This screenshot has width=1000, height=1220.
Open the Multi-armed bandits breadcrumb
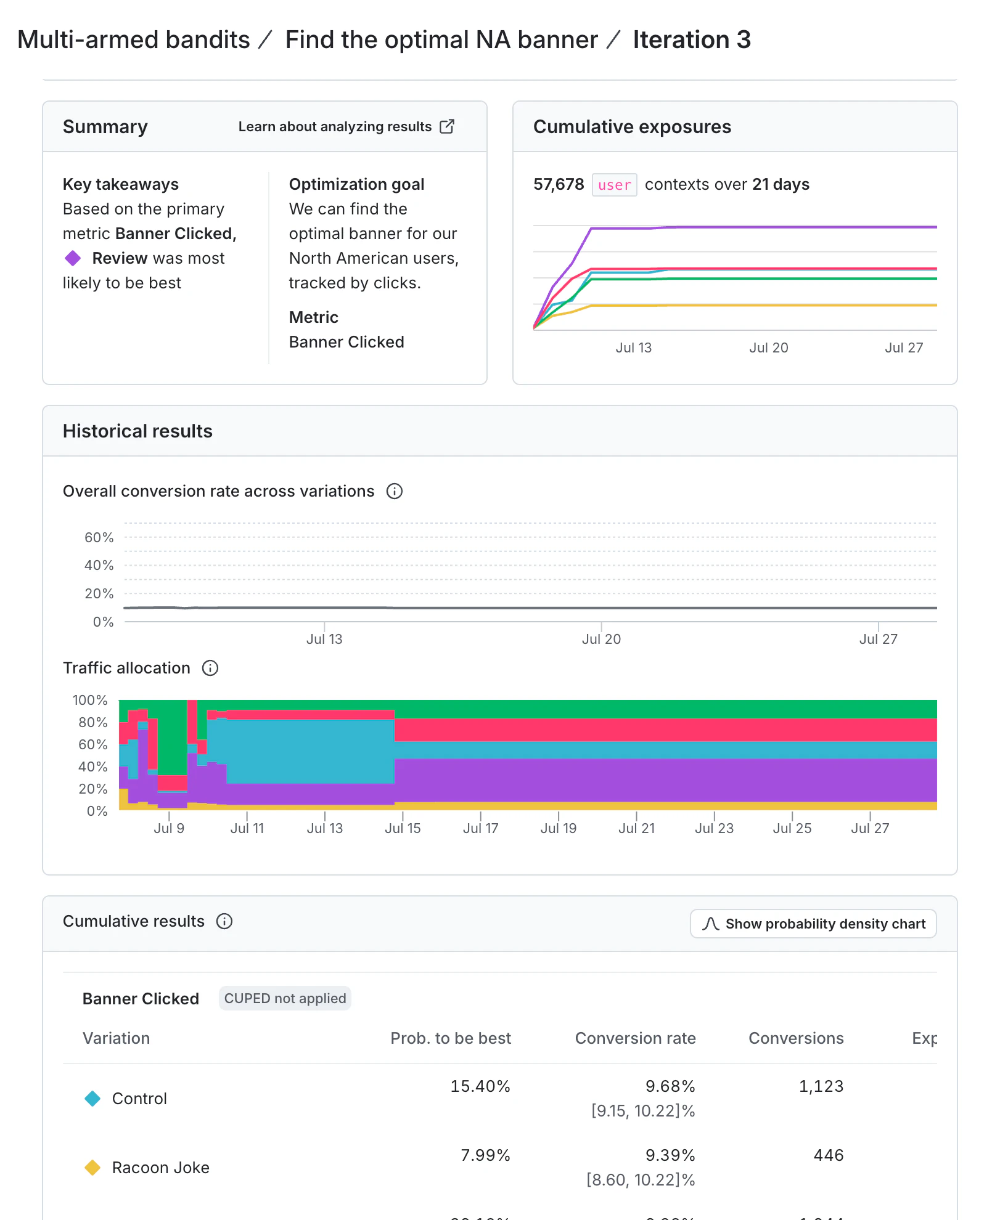133,39
